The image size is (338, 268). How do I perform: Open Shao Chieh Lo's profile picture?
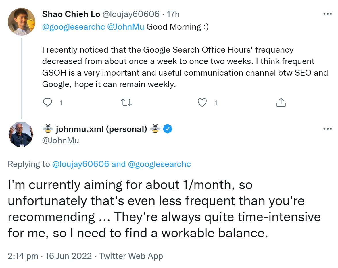21,22
